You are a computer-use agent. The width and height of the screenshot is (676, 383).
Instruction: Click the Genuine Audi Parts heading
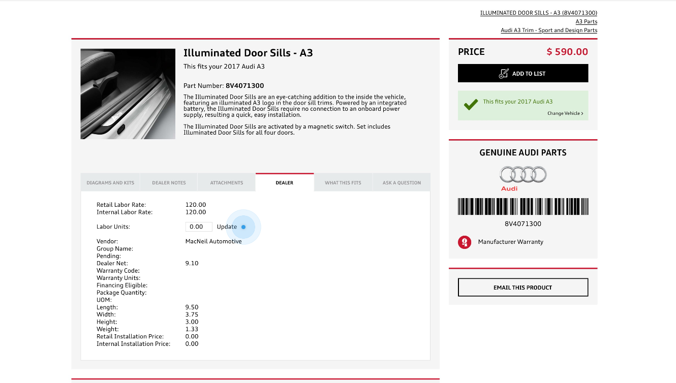pyautogui.click(x=523, y=153)
